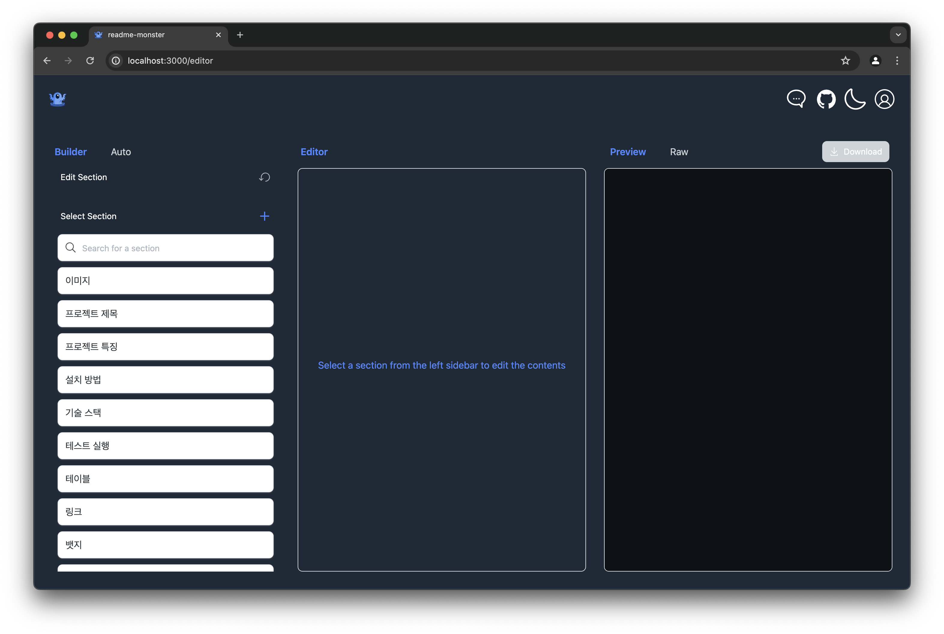This screenshot has width=944, height=634.
Task: Add the 프로젝트 제목 section
Action: (165, 314)
